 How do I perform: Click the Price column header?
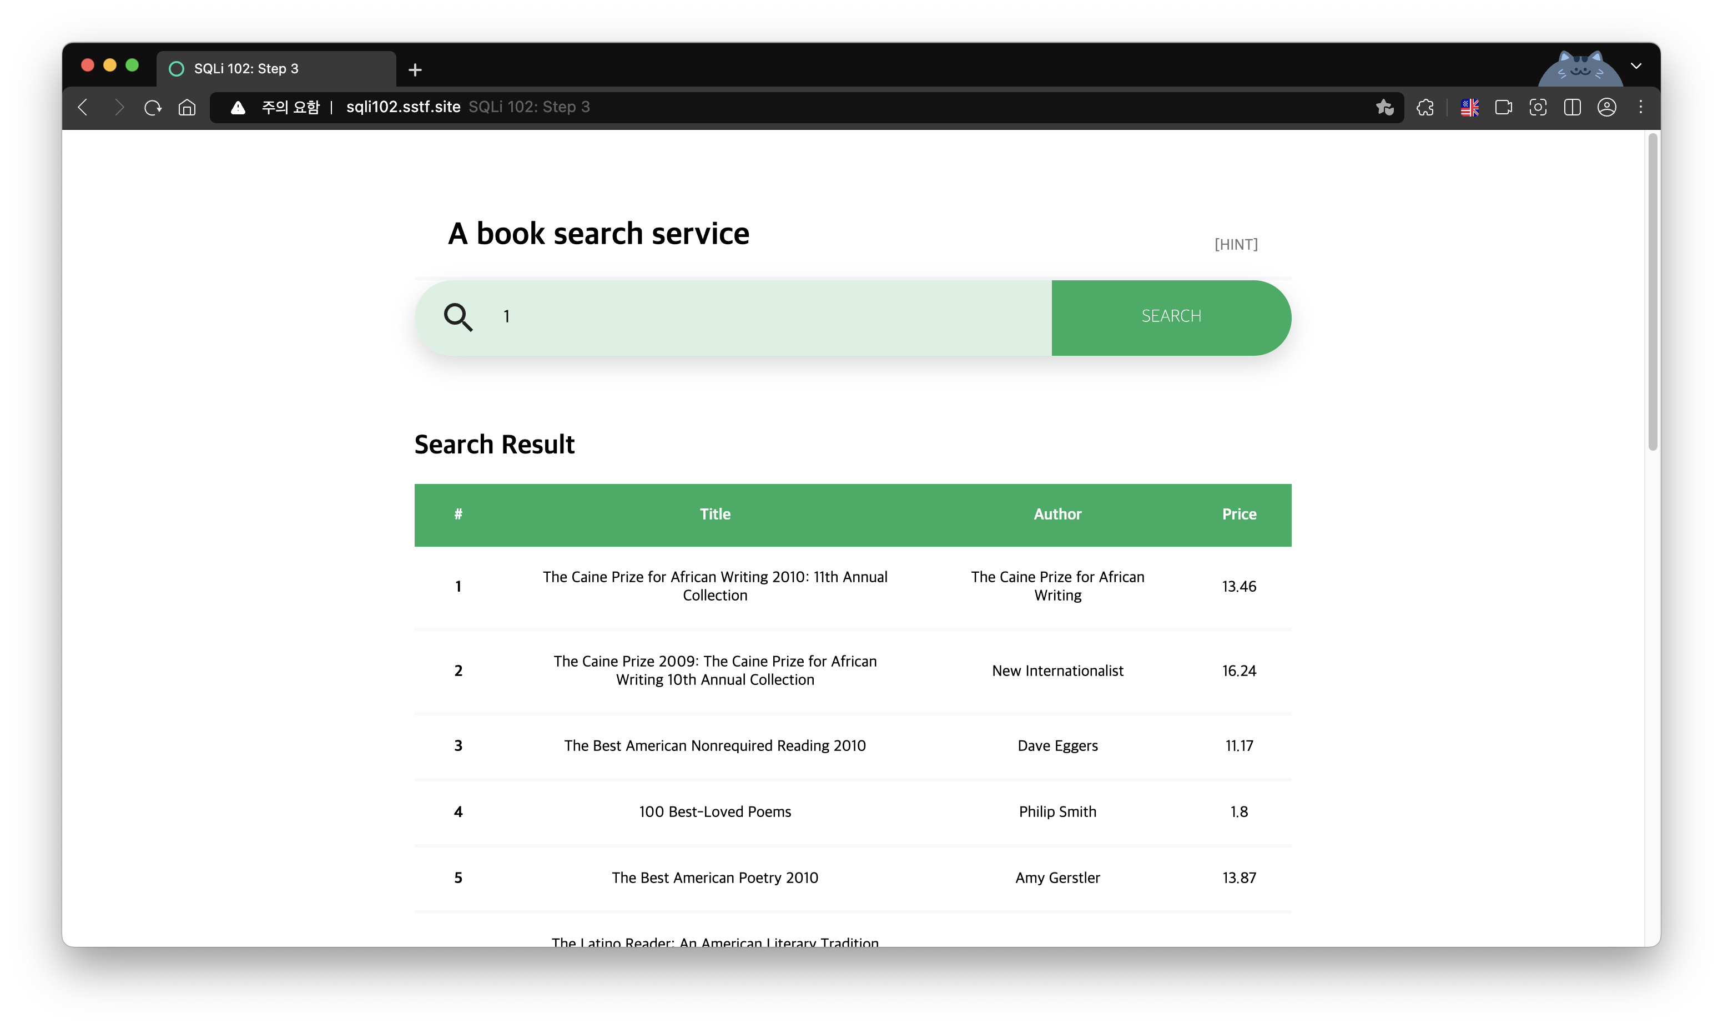1238,514
